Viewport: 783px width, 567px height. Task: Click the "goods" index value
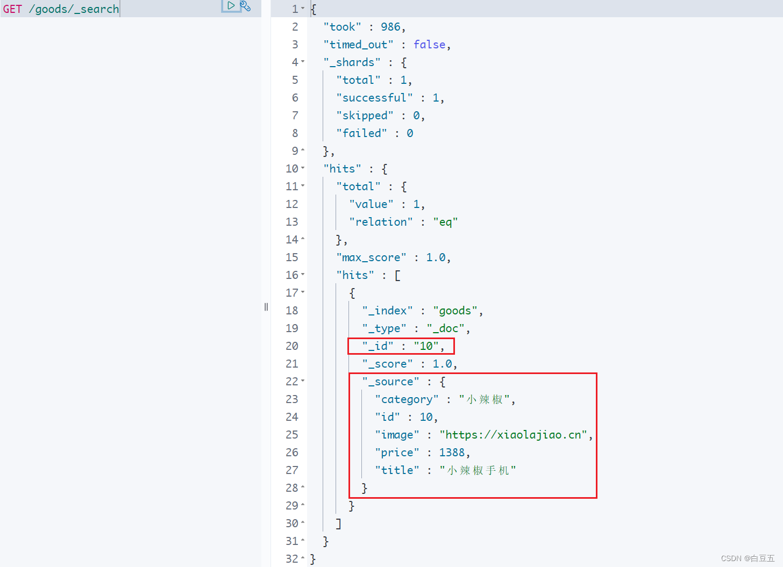[455, 311]
